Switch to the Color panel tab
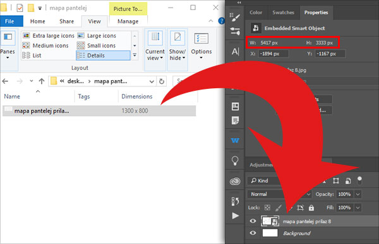379x244 pixels. (x=256, y=13)
